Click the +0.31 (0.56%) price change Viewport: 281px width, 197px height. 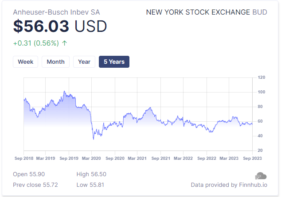point(36,43)
